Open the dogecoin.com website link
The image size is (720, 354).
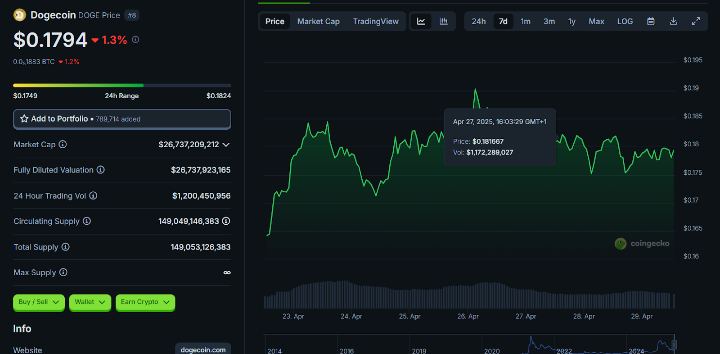click(x=203, y=349)
